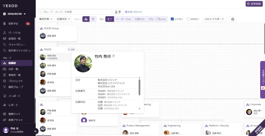Screen dimensions: 265x136
Task: Select the リーダーのみ display tab
Action: click(123, 19)
